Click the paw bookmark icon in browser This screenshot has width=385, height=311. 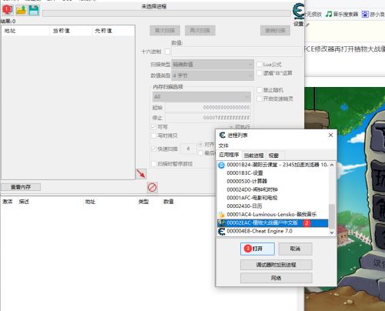tap(365, 14)
